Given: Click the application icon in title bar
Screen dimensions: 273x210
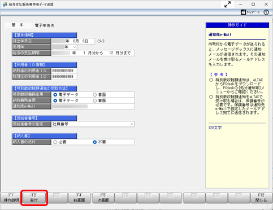Looking at the screenshot, I should coord(5,5).
